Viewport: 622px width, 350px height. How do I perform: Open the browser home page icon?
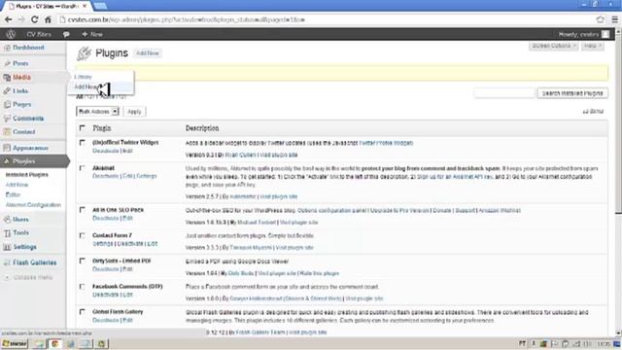point(48,19)
